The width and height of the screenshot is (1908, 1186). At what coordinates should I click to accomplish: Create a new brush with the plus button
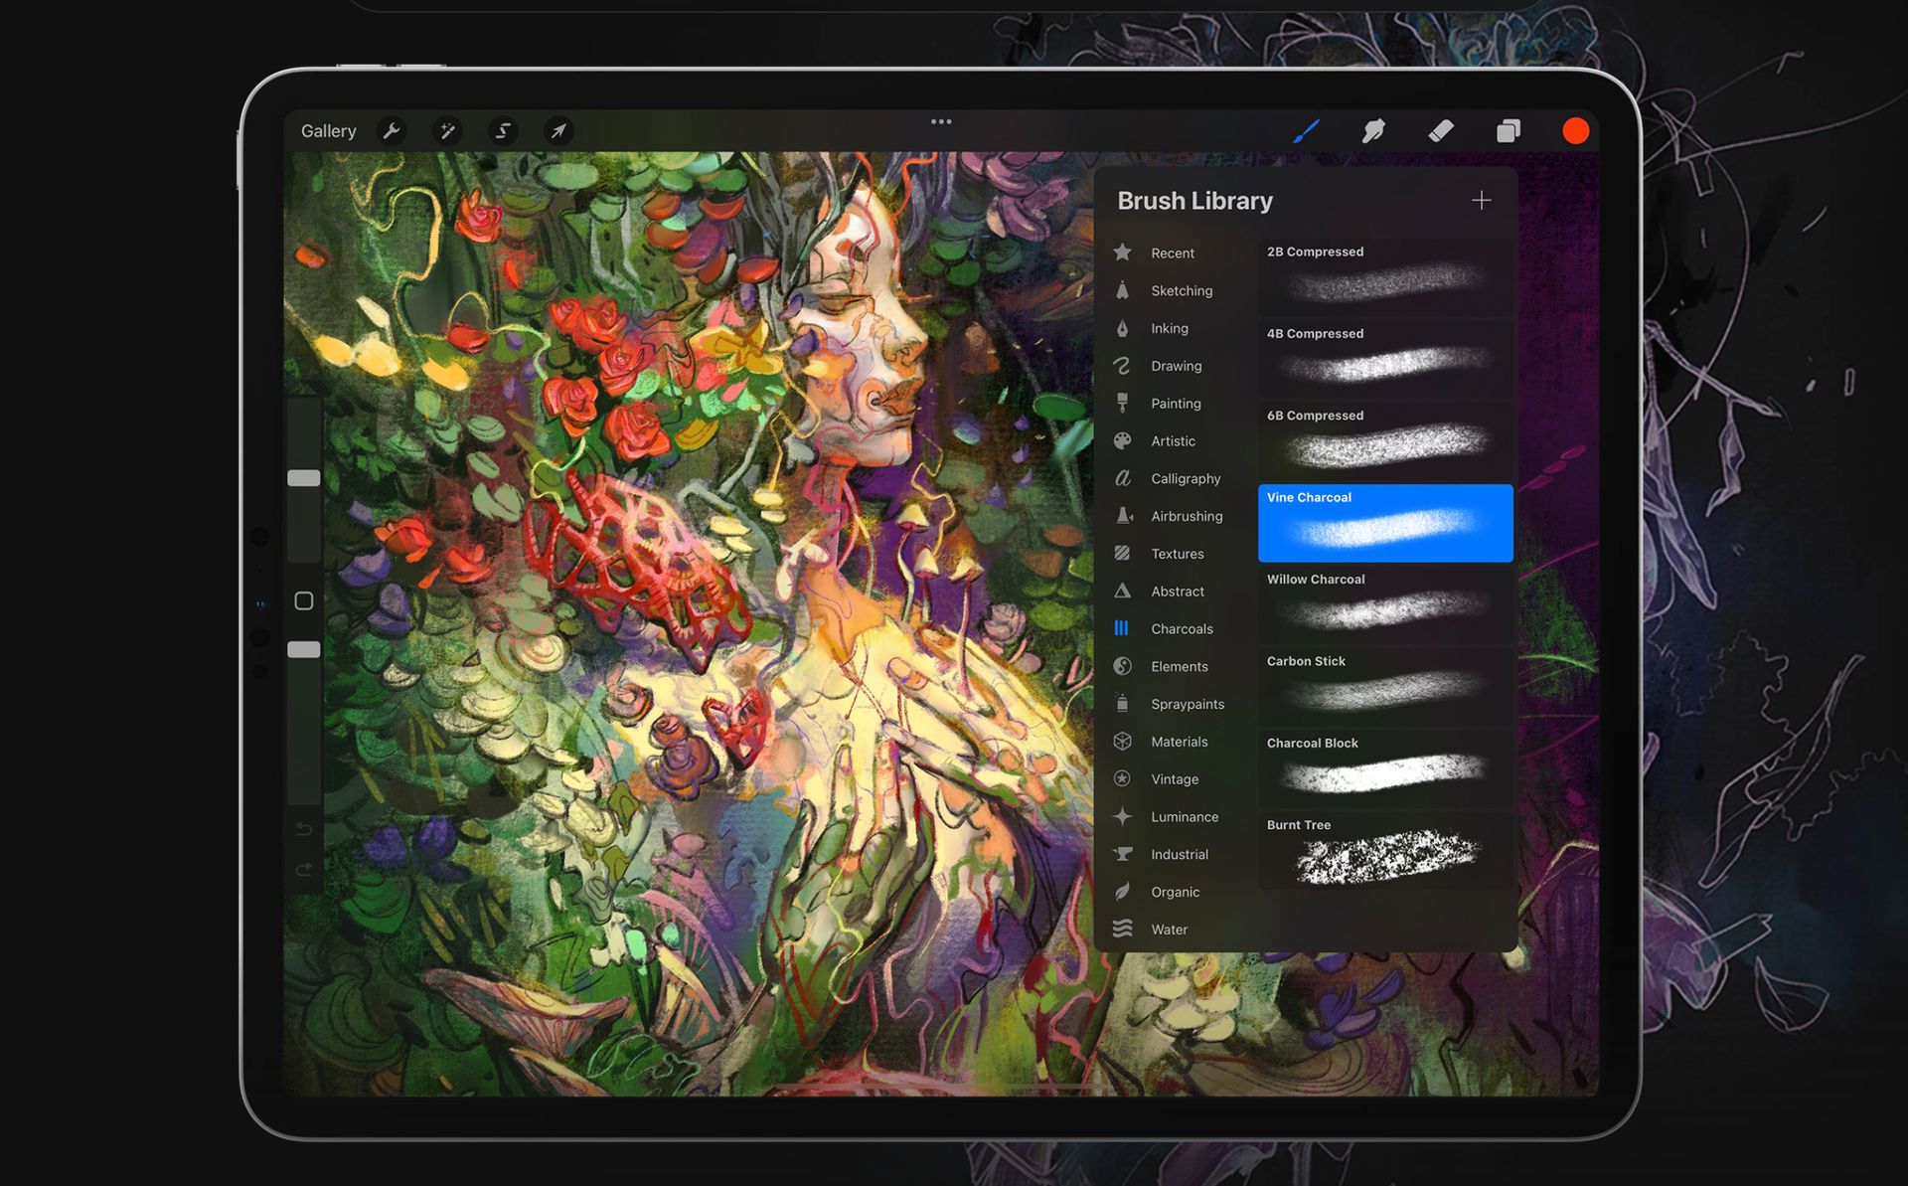[x=1481, y=200]
